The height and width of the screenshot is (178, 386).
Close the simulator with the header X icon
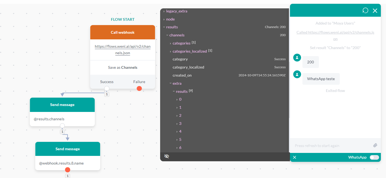coord(375,11)
